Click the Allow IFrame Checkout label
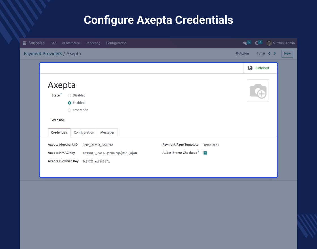Screen dimensions: 317x249 click(x=180, y=153)
